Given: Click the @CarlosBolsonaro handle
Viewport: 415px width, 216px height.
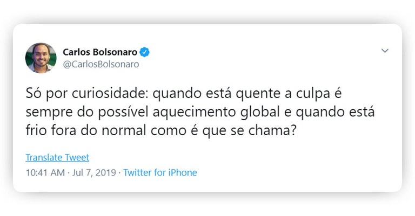Looking at the screenshot, I should point(101,64).
